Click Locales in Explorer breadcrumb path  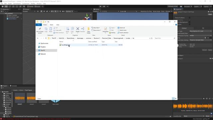click(128, 38)
